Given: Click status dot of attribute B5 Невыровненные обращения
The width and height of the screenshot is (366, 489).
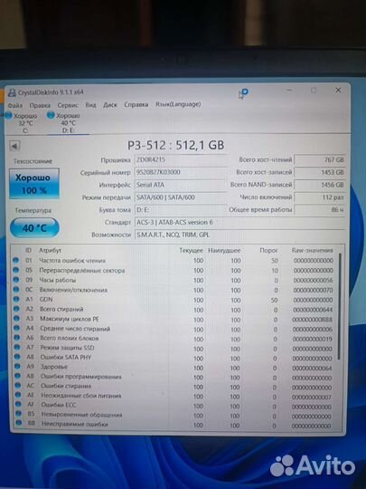Looking at the screenshot, I should click(x=18, y=414).
